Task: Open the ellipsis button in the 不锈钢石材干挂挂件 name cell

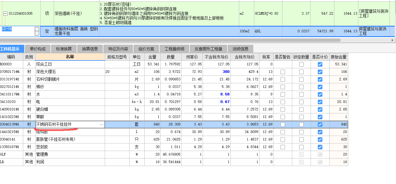Action: point(101,125)
